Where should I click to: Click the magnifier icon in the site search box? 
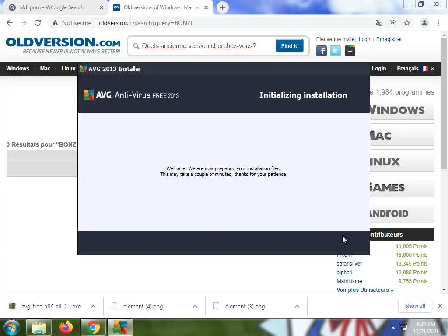(x=136, y=46)
